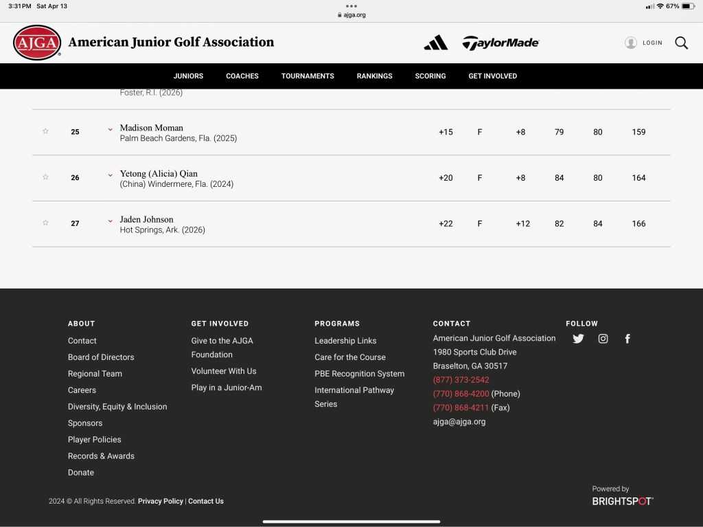Open the Tournaments menu

click(308, 76)
